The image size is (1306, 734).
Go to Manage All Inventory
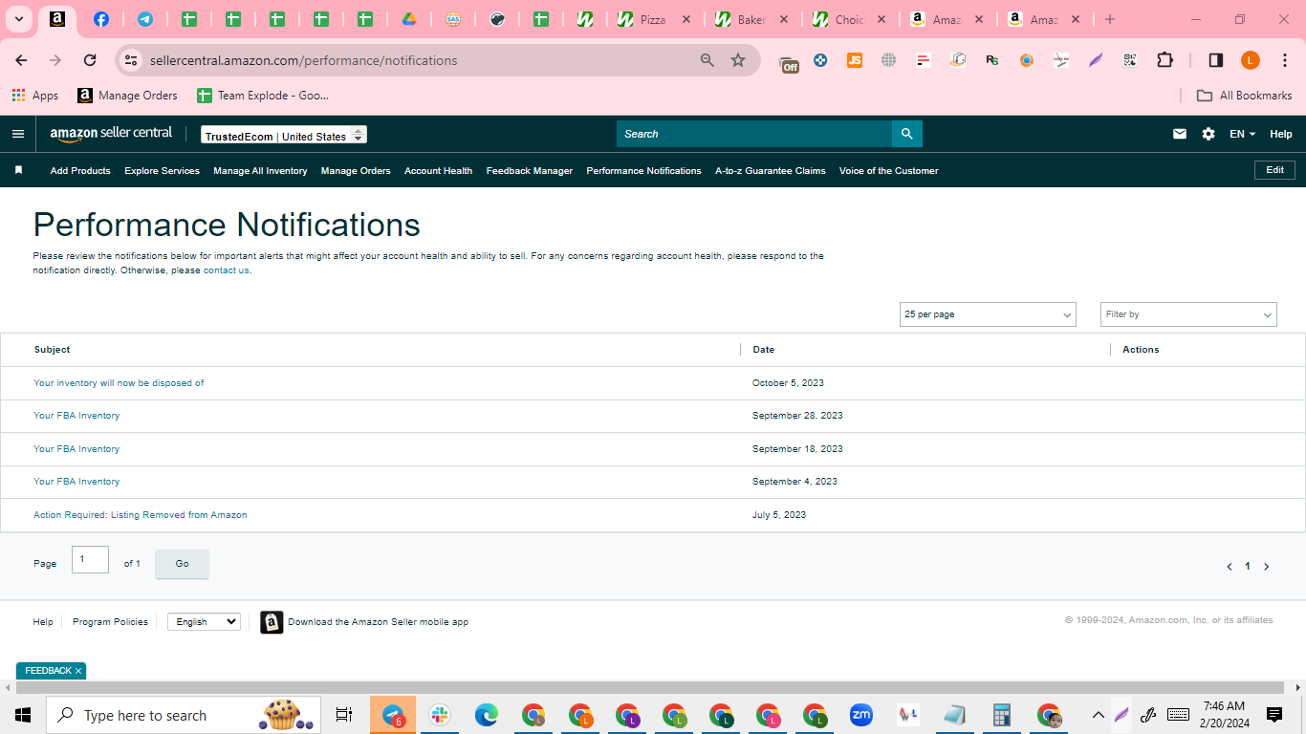260,171
